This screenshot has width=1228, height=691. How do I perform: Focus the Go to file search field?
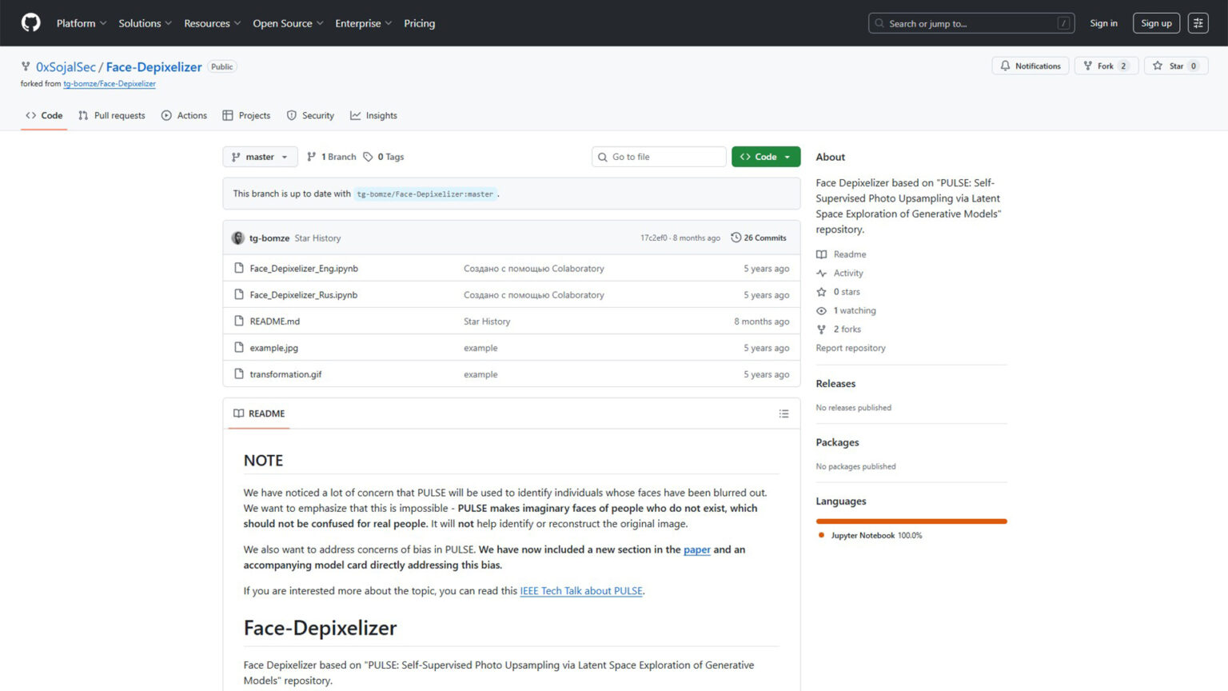pyautogui.click(x=665, y=157)
